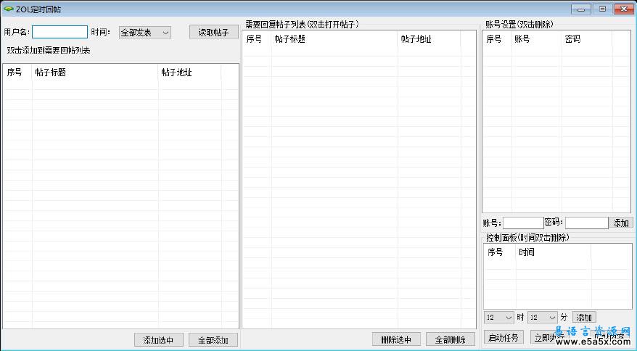The image size is (637, 351).
Task: Click the 密码 input field
Action: pyautogui.click(x=586, y=223)
